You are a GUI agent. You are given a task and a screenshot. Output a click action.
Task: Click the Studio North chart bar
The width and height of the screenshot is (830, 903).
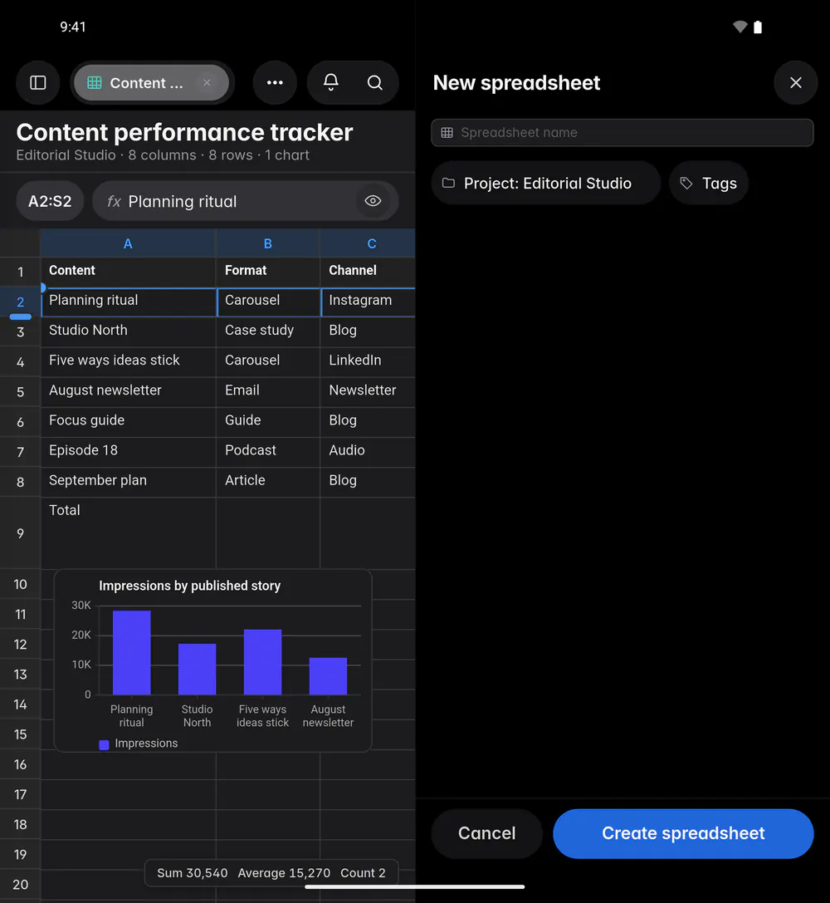click(x=198, y=670)
